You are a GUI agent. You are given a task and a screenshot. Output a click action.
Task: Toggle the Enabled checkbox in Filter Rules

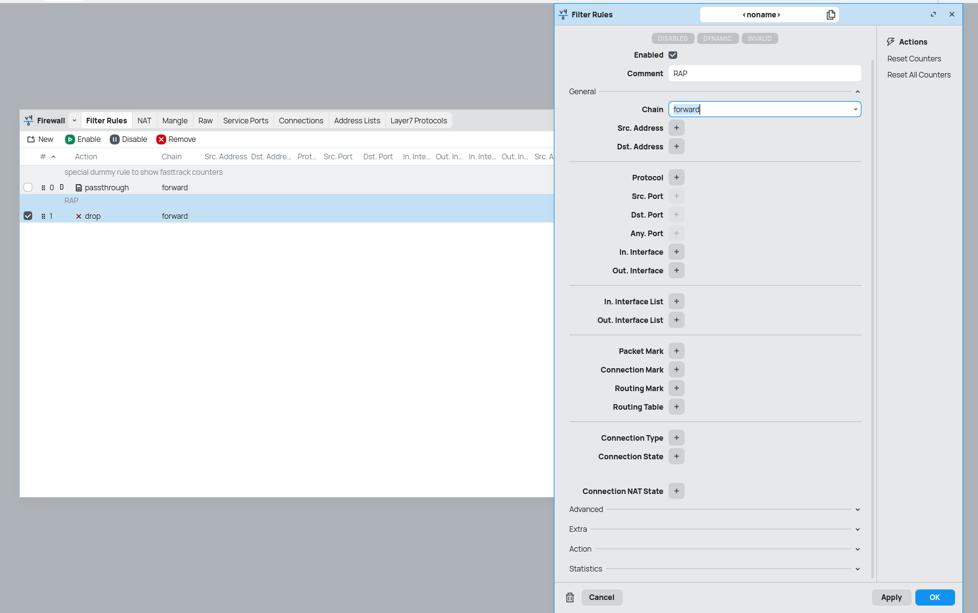coord(673,55)
